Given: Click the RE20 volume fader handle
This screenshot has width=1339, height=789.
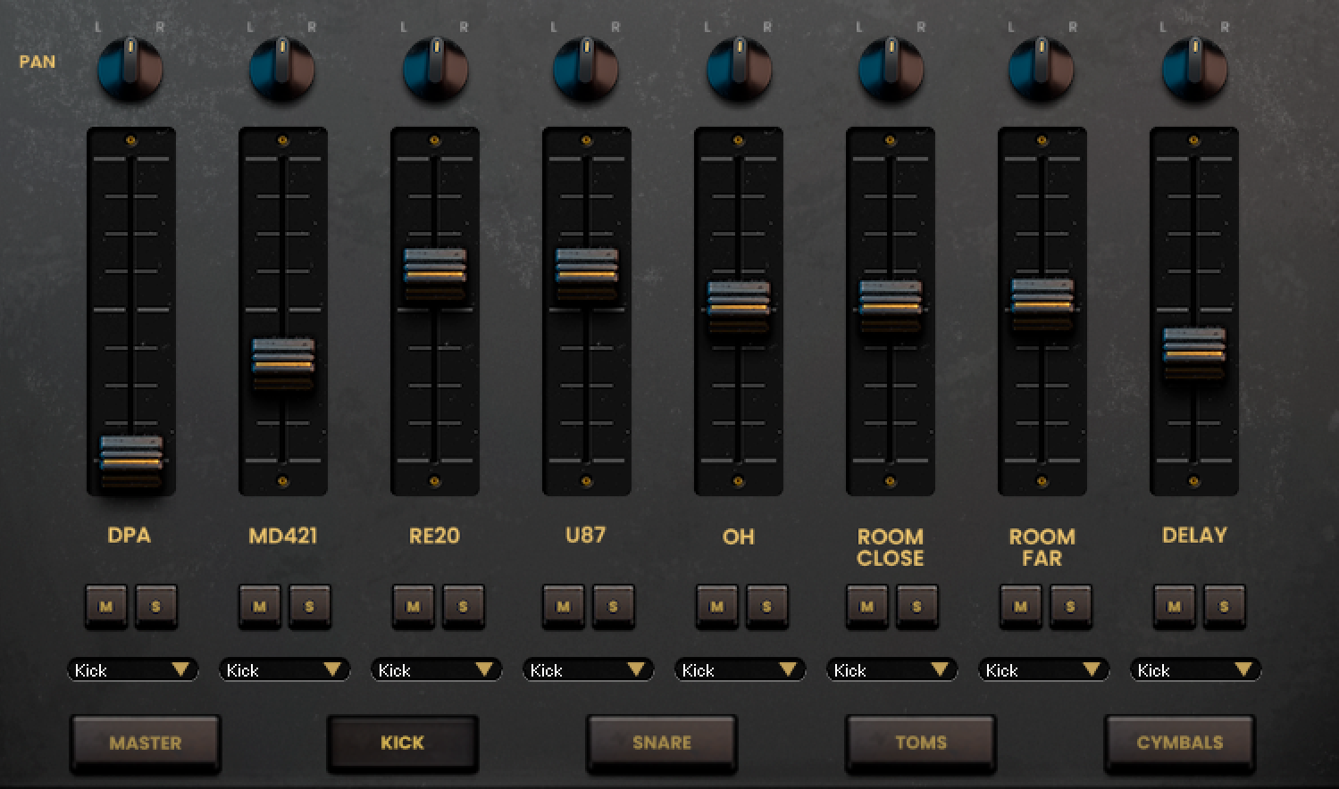Looking at the screenshot, I should [x=435, y=275].
